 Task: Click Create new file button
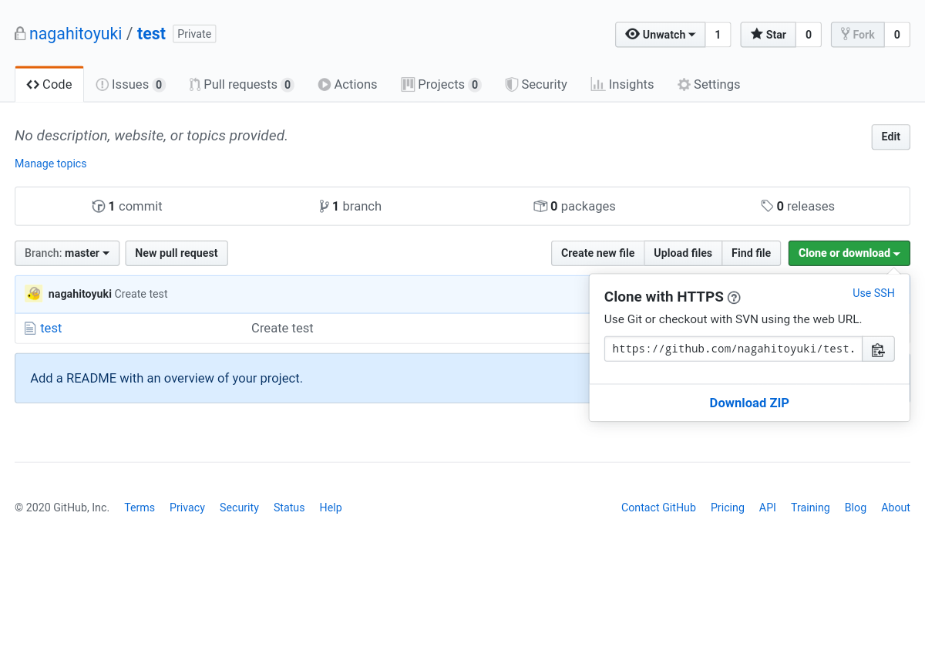tap(597, 253)
